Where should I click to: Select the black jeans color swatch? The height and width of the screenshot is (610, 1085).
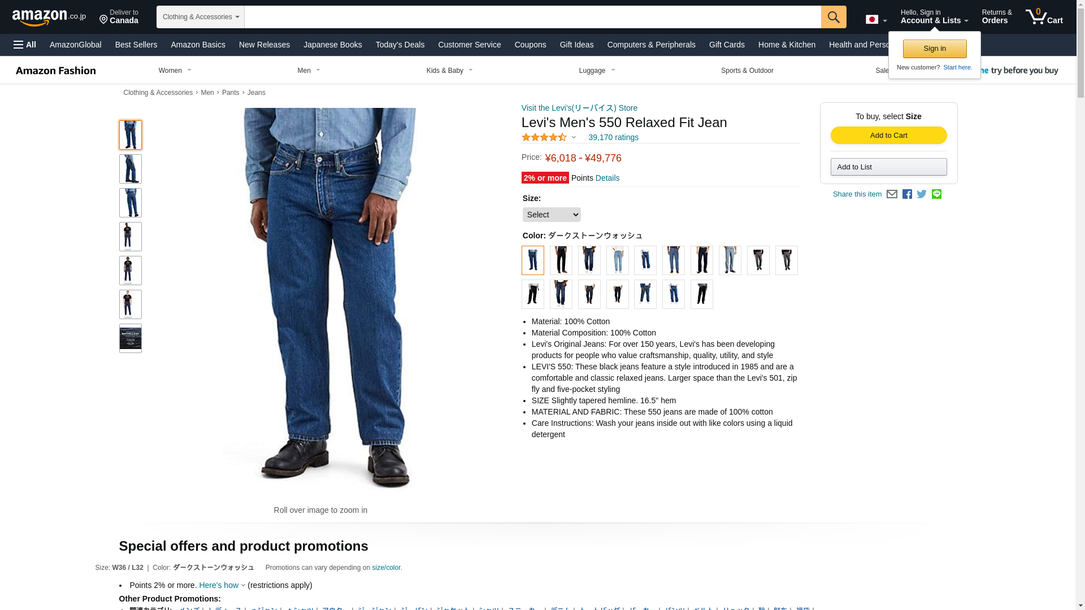click(x=561, y=260)
